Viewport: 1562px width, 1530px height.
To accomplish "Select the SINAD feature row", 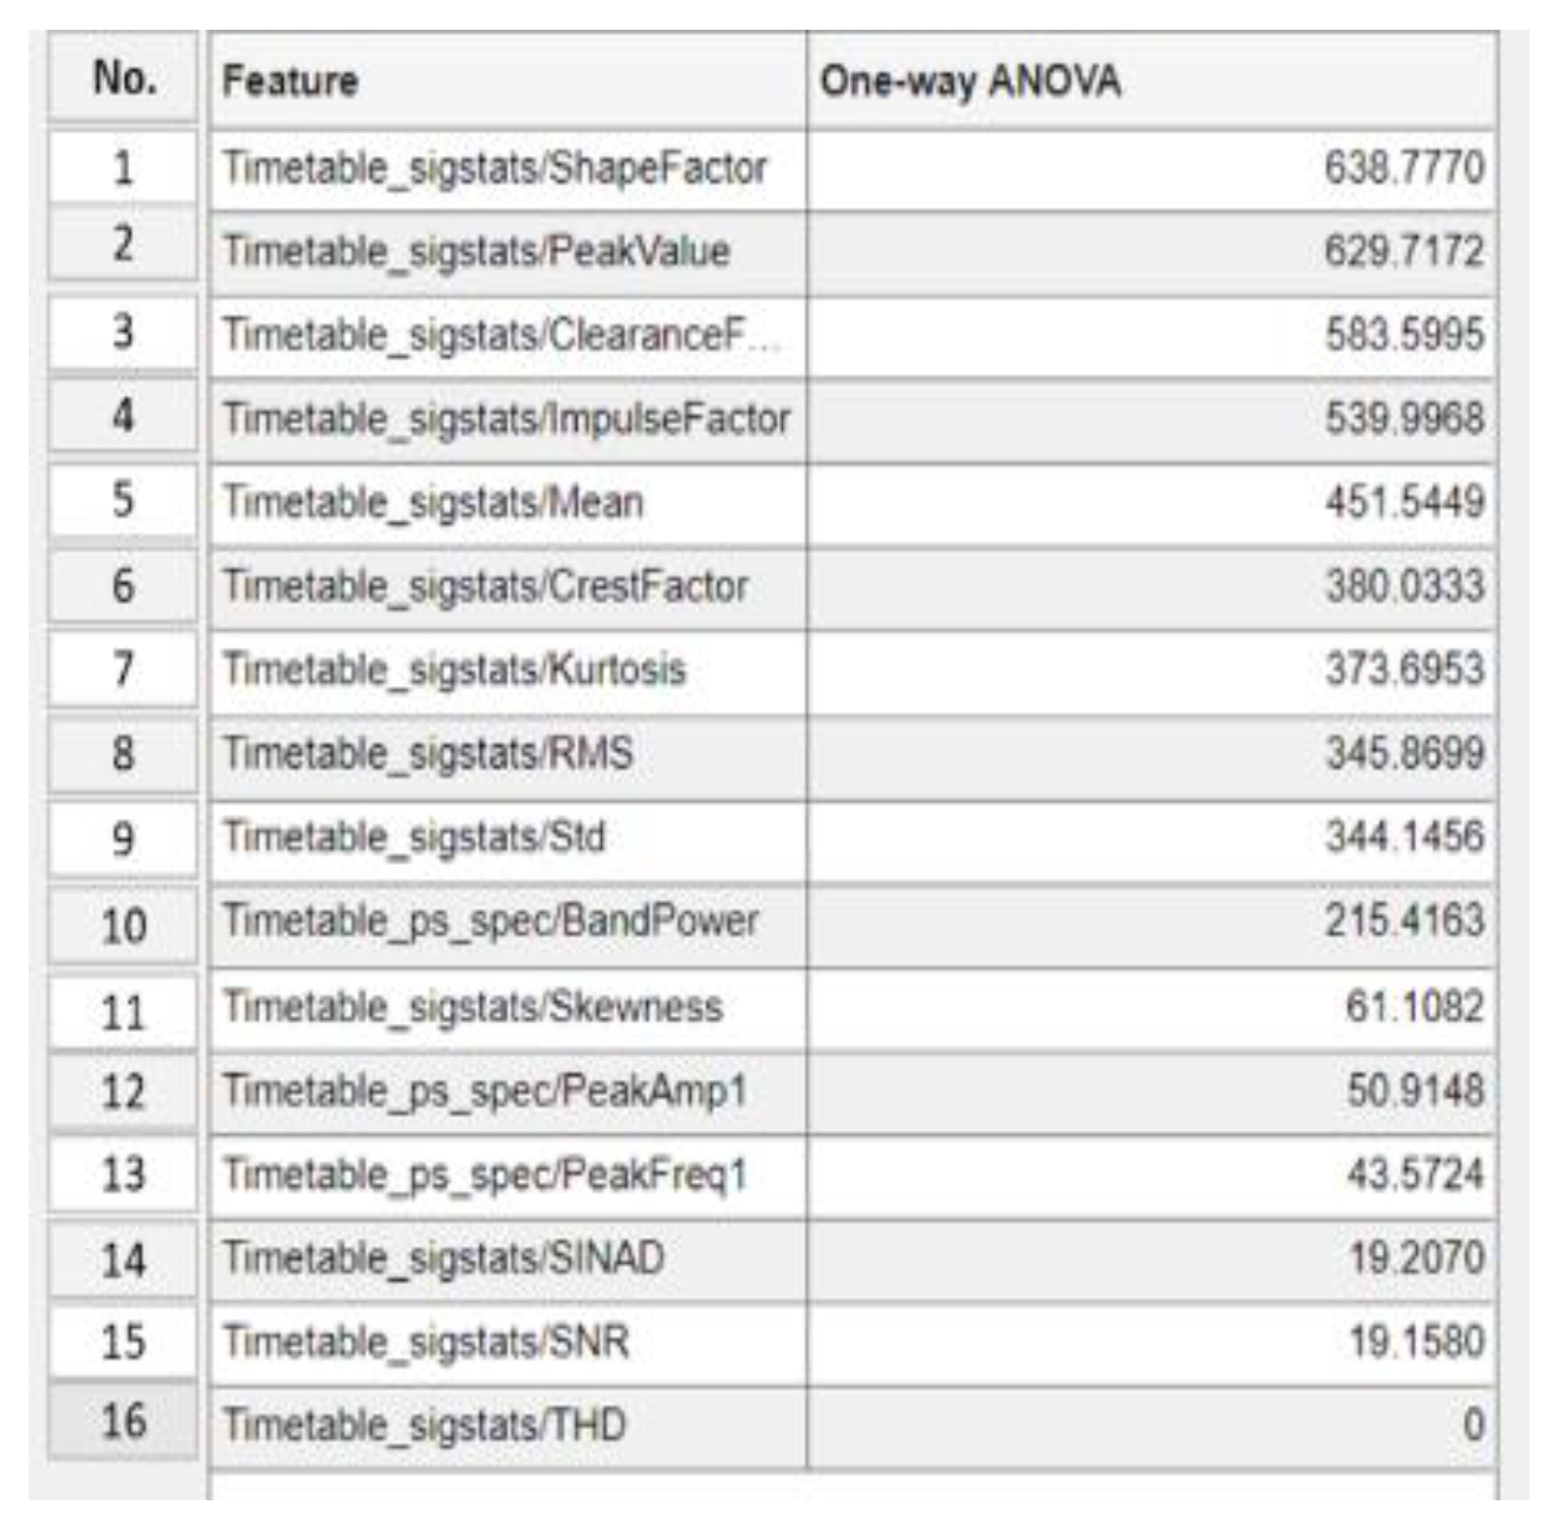I will 444,1258.
